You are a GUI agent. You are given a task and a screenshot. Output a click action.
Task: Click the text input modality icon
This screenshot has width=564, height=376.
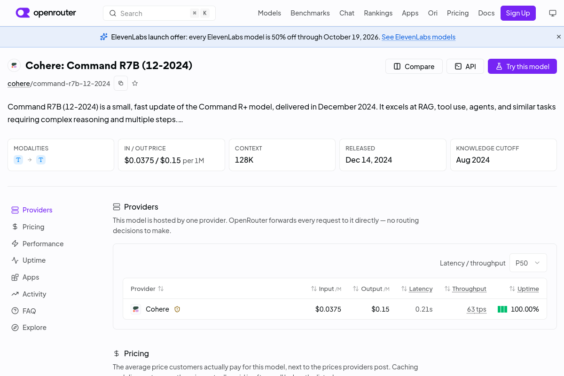click(x=18, y=160)
